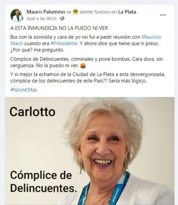Open the three-dot post options menu
The height and width of the screenshot is (205, 178).
coord(163,15)
